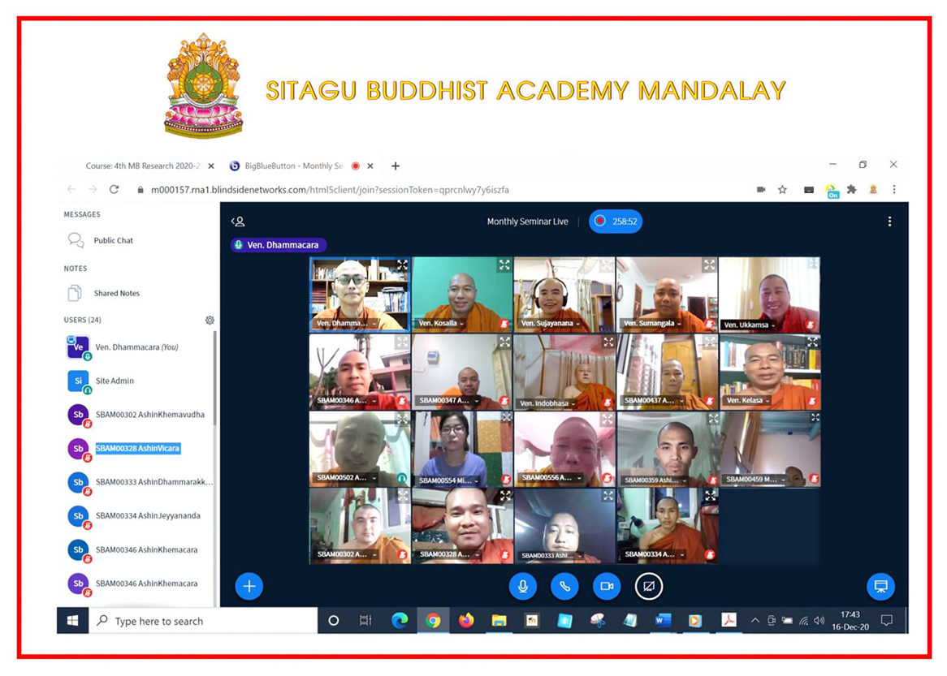Fullscreen the SBAM00328 video tile
This screenshot has width=947, height=676.
(505, 496)
